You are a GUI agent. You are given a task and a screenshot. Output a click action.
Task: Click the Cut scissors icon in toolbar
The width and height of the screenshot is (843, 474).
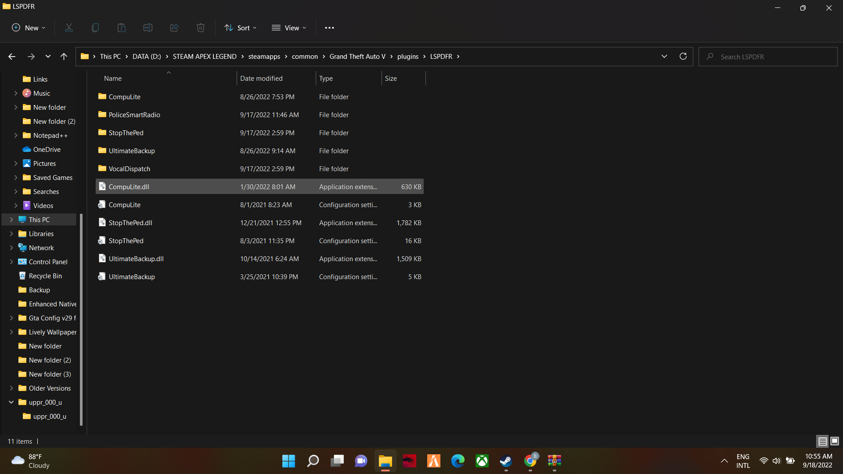[69, 28]
